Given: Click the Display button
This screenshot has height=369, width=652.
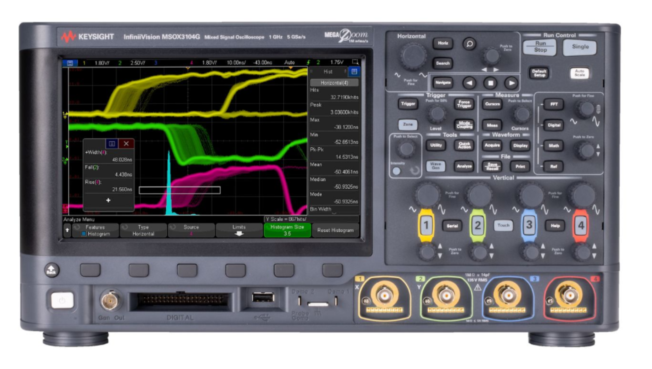Looking at the screenshot, I should pos(520,145).
